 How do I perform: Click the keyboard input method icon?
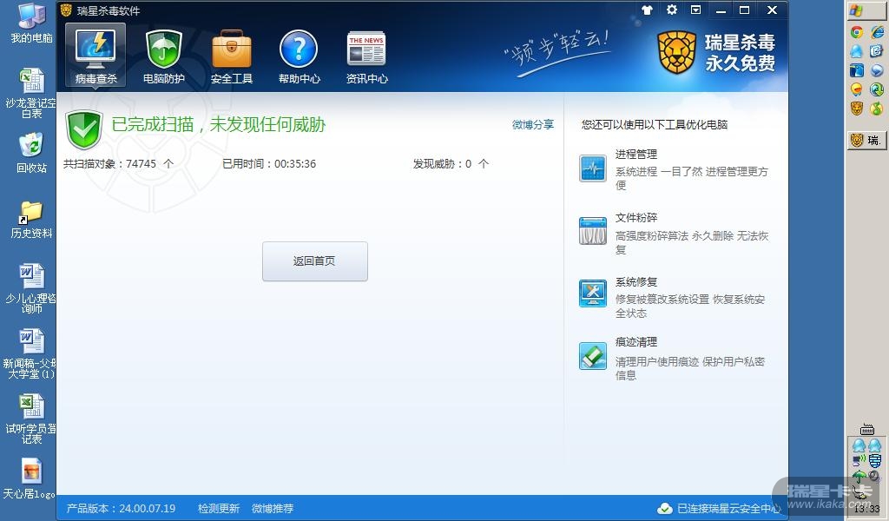tap(867, 429)
